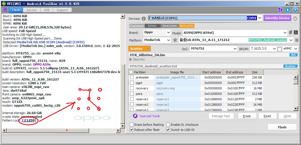
Task: Click the Special Task lightning icon
Action: click(135, 116)
